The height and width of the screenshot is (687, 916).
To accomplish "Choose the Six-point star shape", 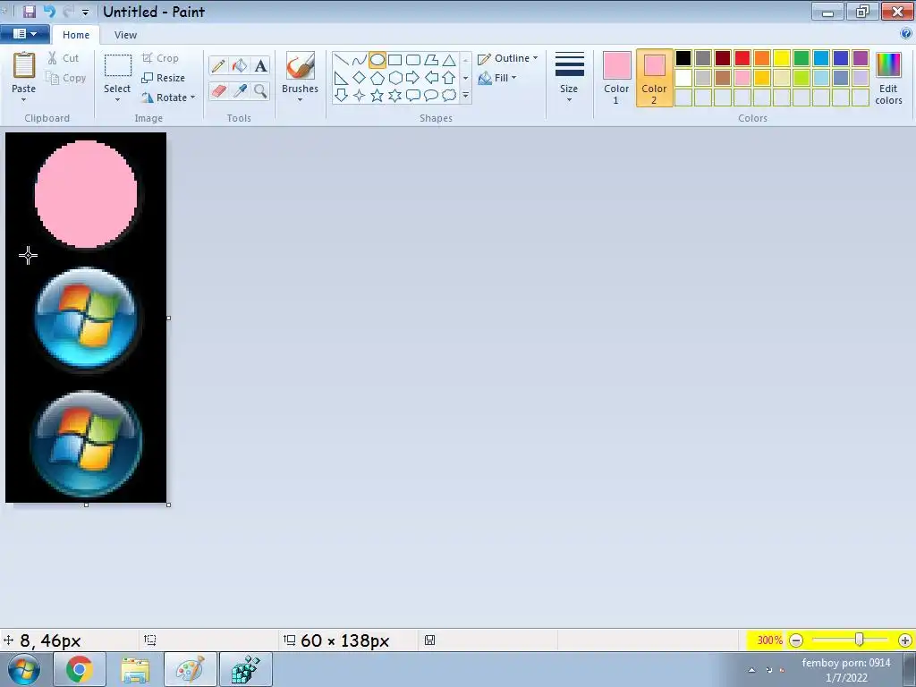I will (x=395, y=95).
